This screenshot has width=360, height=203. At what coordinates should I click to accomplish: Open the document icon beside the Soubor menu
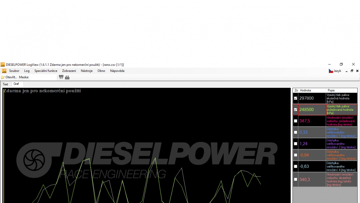(x=4, y=71)
